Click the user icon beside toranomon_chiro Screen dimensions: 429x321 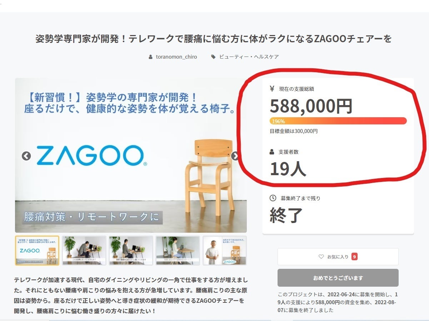pyautogui.click(x=151, y=57)
